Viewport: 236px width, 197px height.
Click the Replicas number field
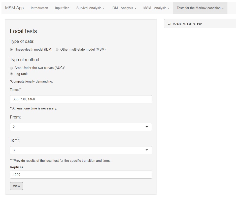[x=81, y=175]
